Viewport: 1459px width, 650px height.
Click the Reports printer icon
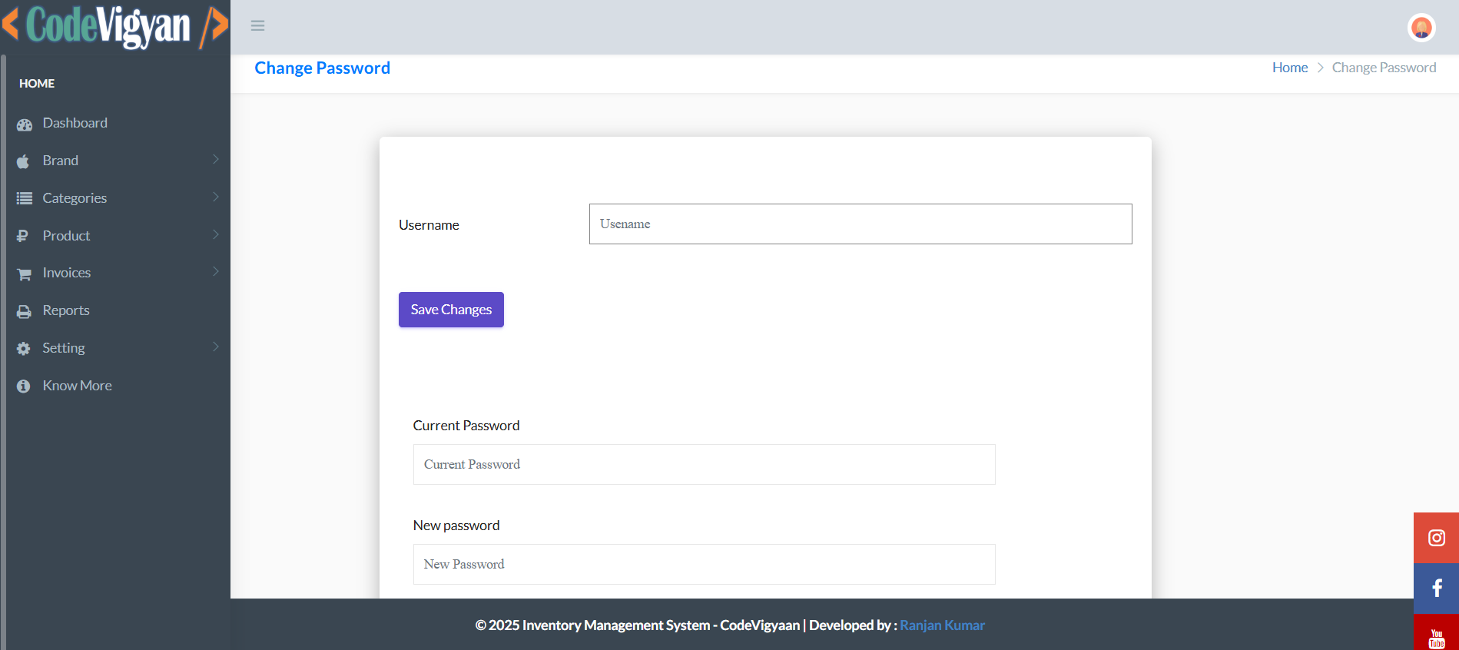(x=25, y=311)
